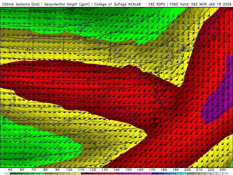Click the bright yellow legend swatch ending at 110
233x175 pixels.
pos(78,174)
